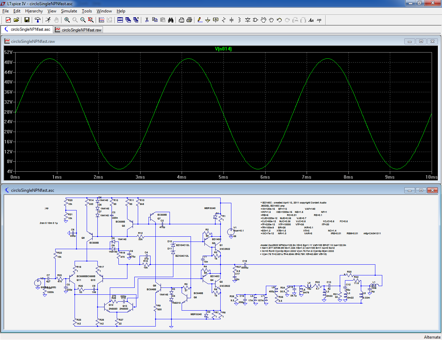The width and height of the screenshot is (442, 340).
Task: Pick visible traces toolbar icon
Action: pos(102,20)
